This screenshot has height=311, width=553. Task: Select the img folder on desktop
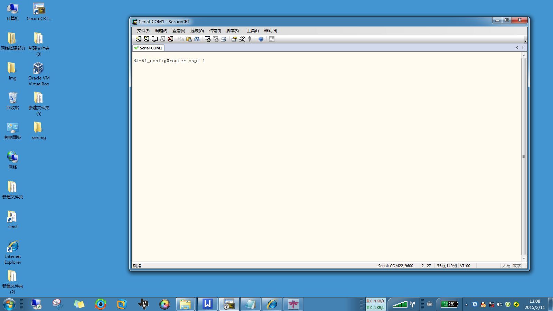[12, 71]
